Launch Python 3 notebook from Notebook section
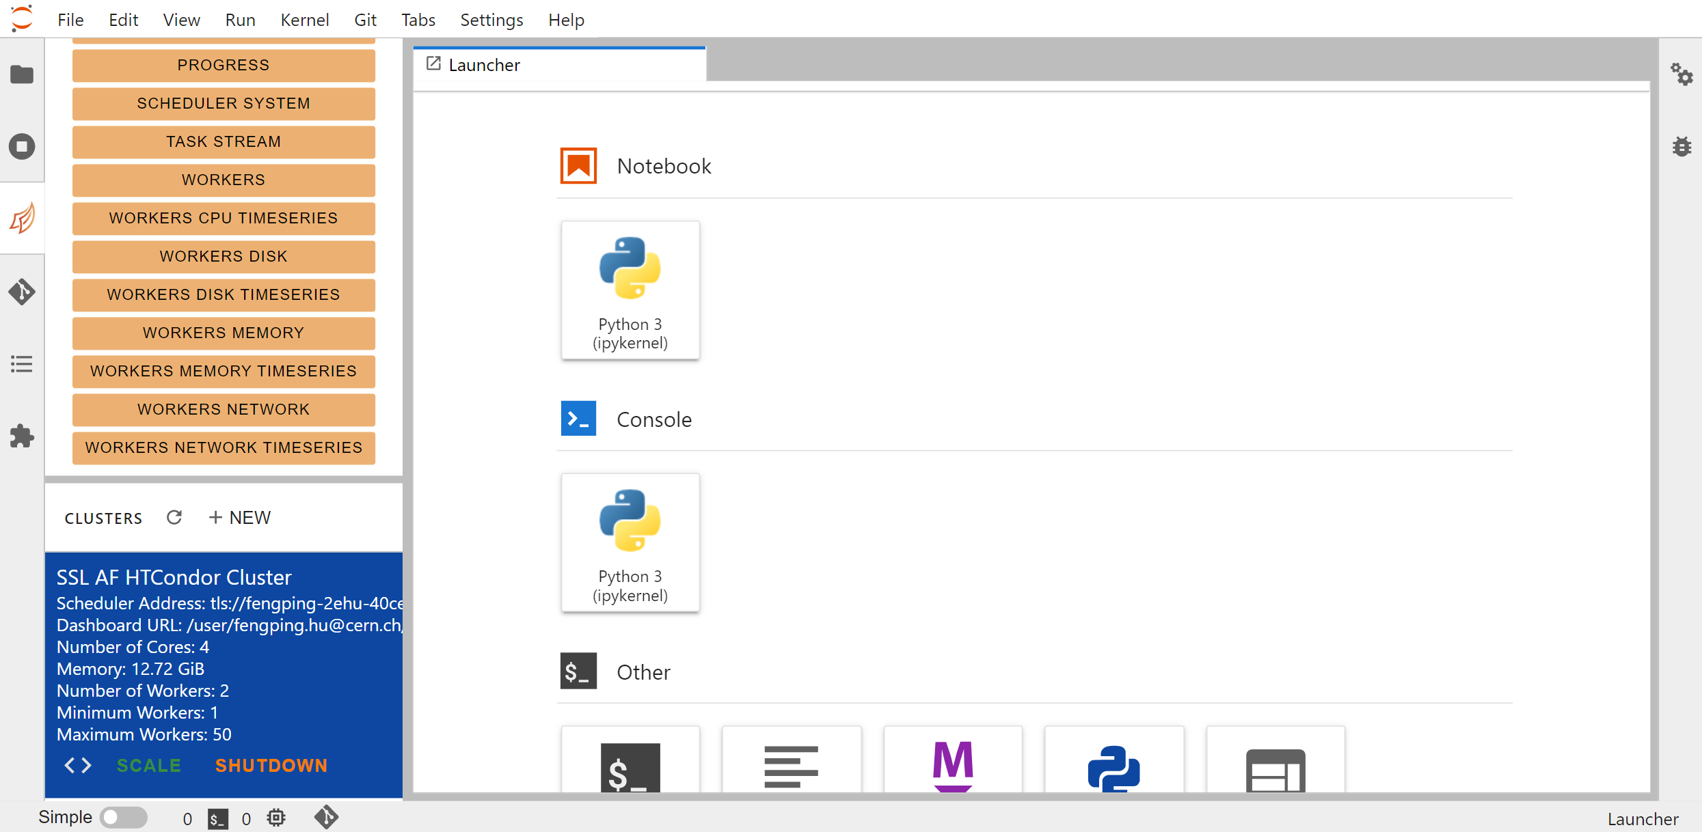1702x832 pixels. tap(630, 290)
